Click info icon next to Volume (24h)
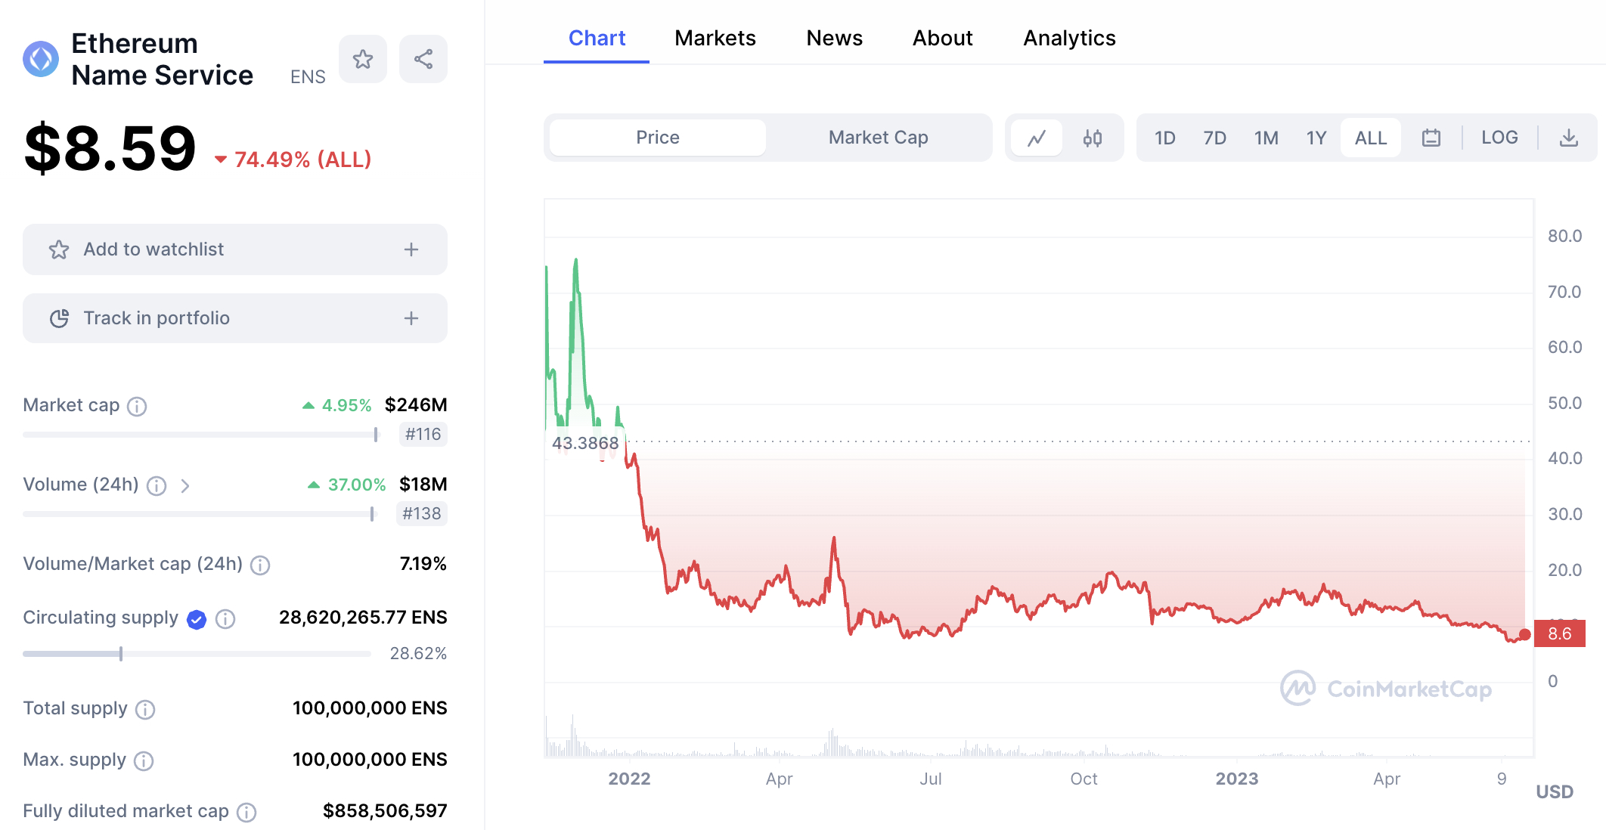 157,486
